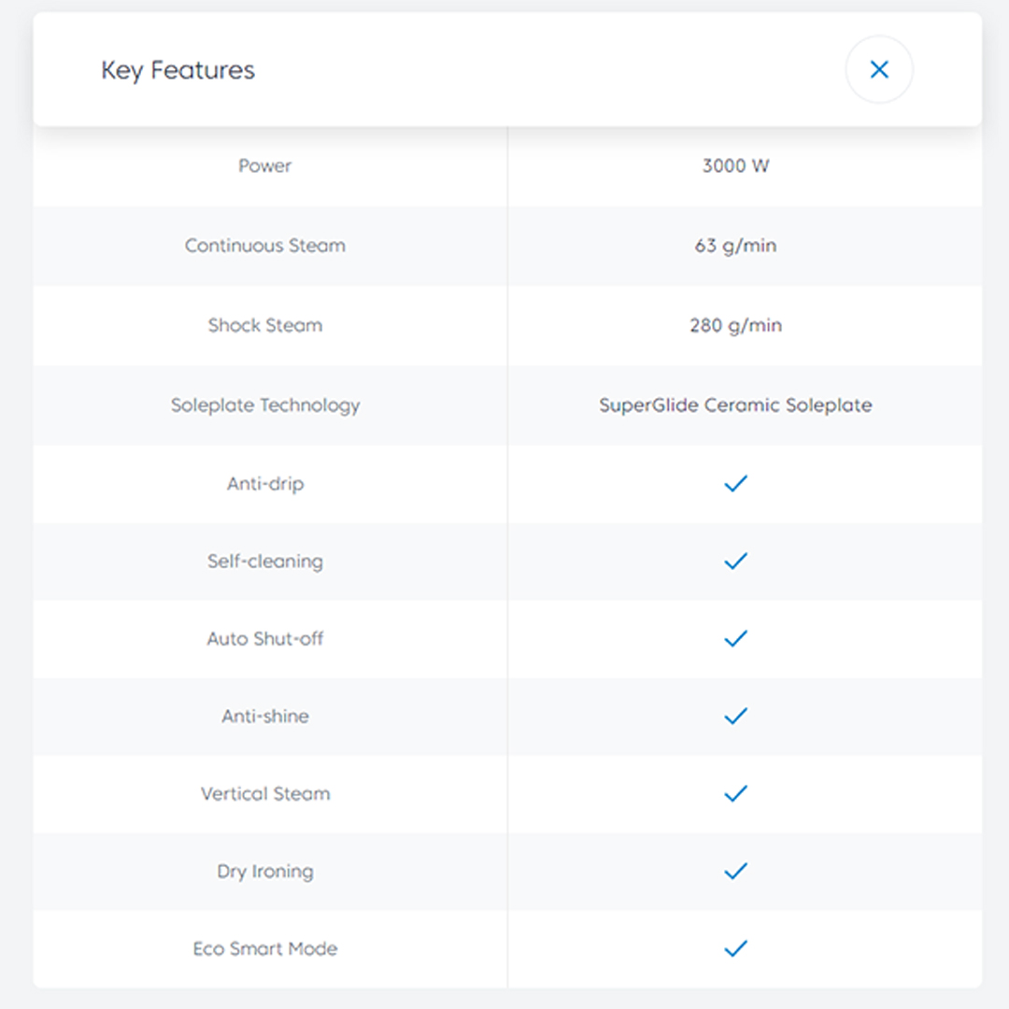This screenshot has height=1009, width=1009.
Task: Click the Vertical Steam checkmark icon
Action: (736, 794)
